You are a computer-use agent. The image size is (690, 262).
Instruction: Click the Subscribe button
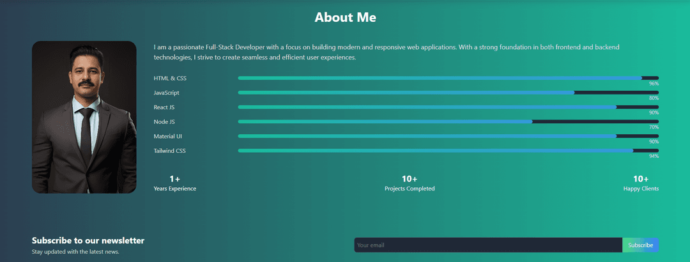point(640,245)
